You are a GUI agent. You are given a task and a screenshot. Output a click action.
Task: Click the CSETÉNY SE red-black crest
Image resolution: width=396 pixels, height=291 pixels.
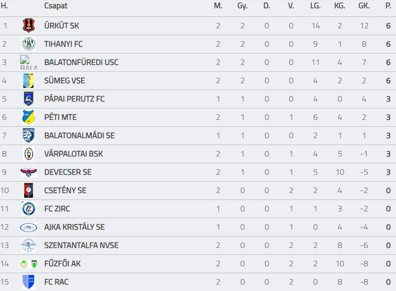pyautogui.click(x=28, y=190)
